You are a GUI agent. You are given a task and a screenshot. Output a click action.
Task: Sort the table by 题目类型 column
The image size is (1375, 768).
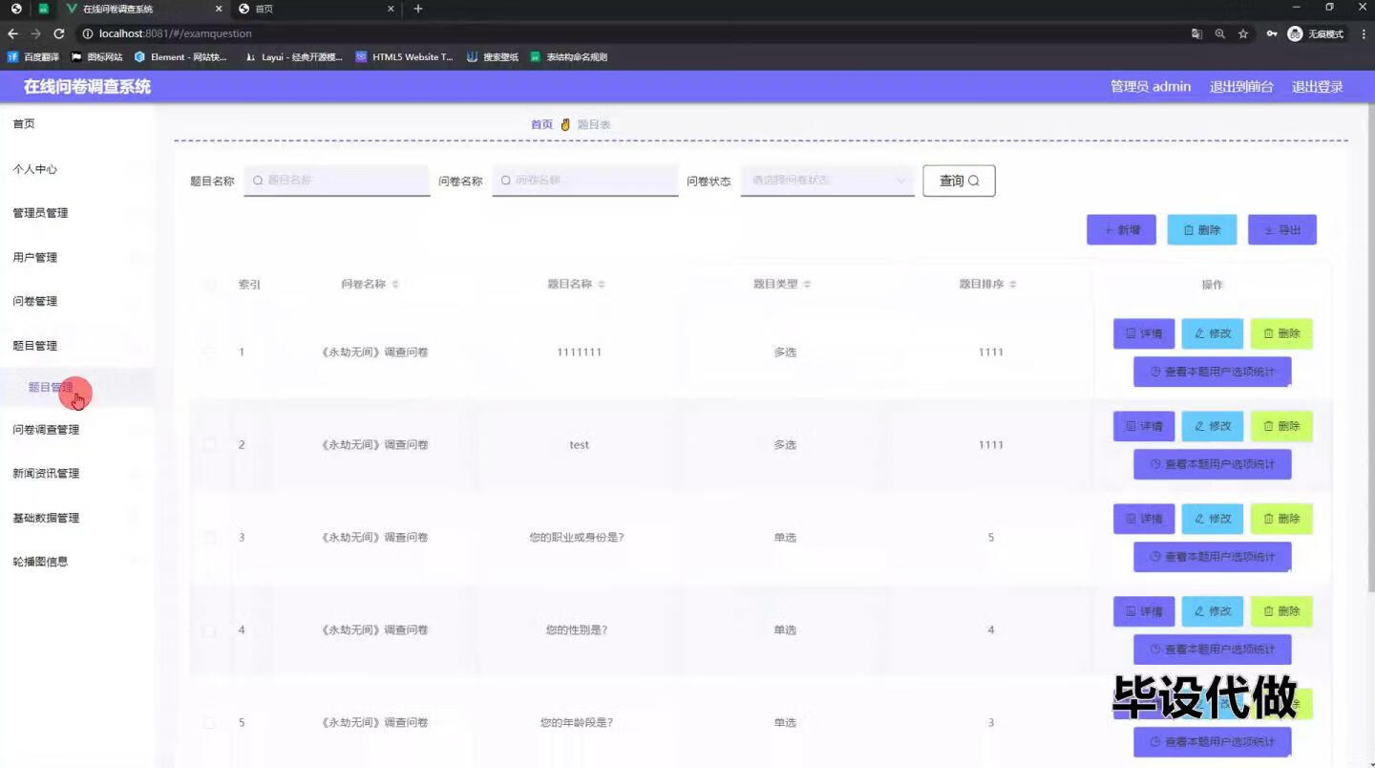click(x=807, y=285)
